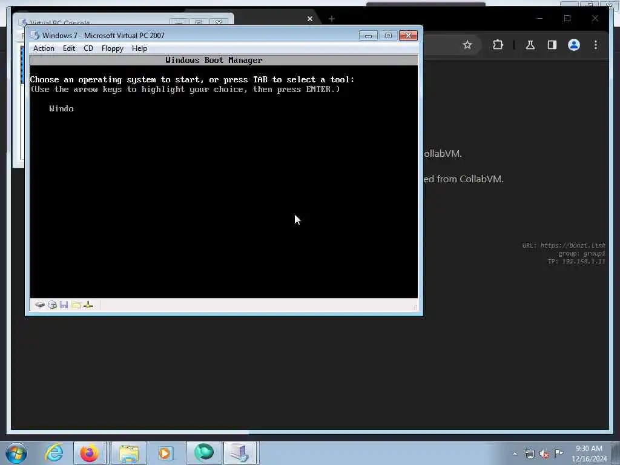Screen dimensions: 620x465
Task: Close the current Chrome tab
Action: pyautogui.click(x=310, y=19)
